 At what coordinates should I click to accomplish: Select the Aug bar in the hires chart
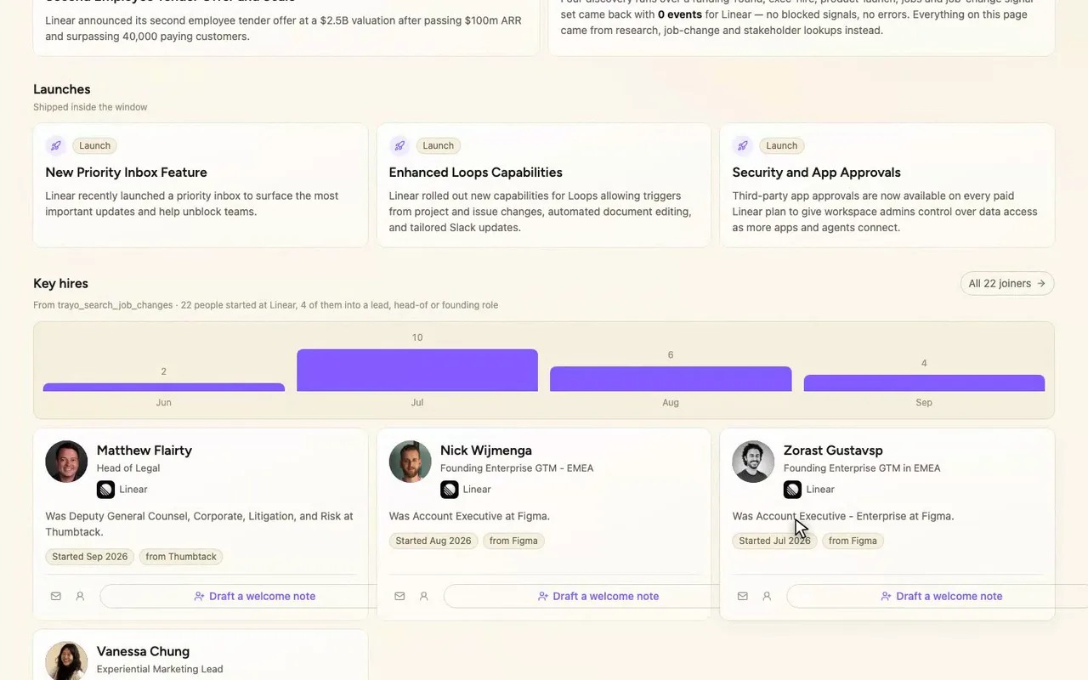pyautogui.click(x=671, y=379)
